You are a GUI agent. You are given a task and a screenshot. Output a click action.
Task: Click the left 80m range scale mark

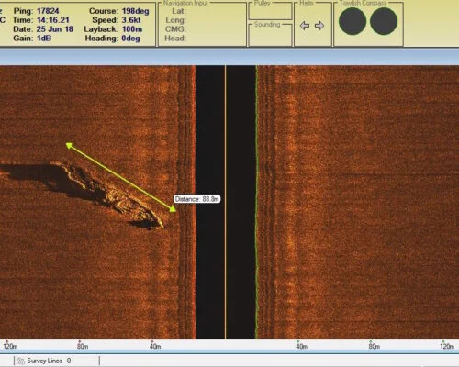pos(83,346)
